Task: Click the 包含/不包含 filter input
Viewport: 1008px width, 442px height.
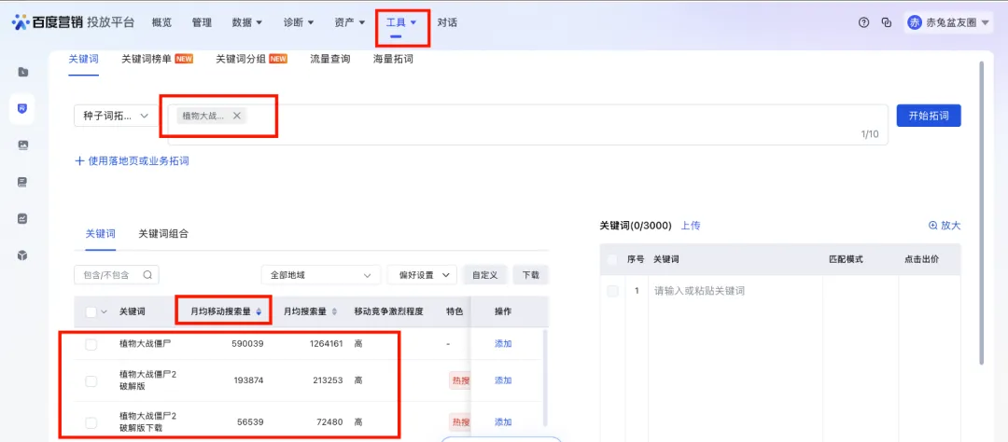Action: 117,275
